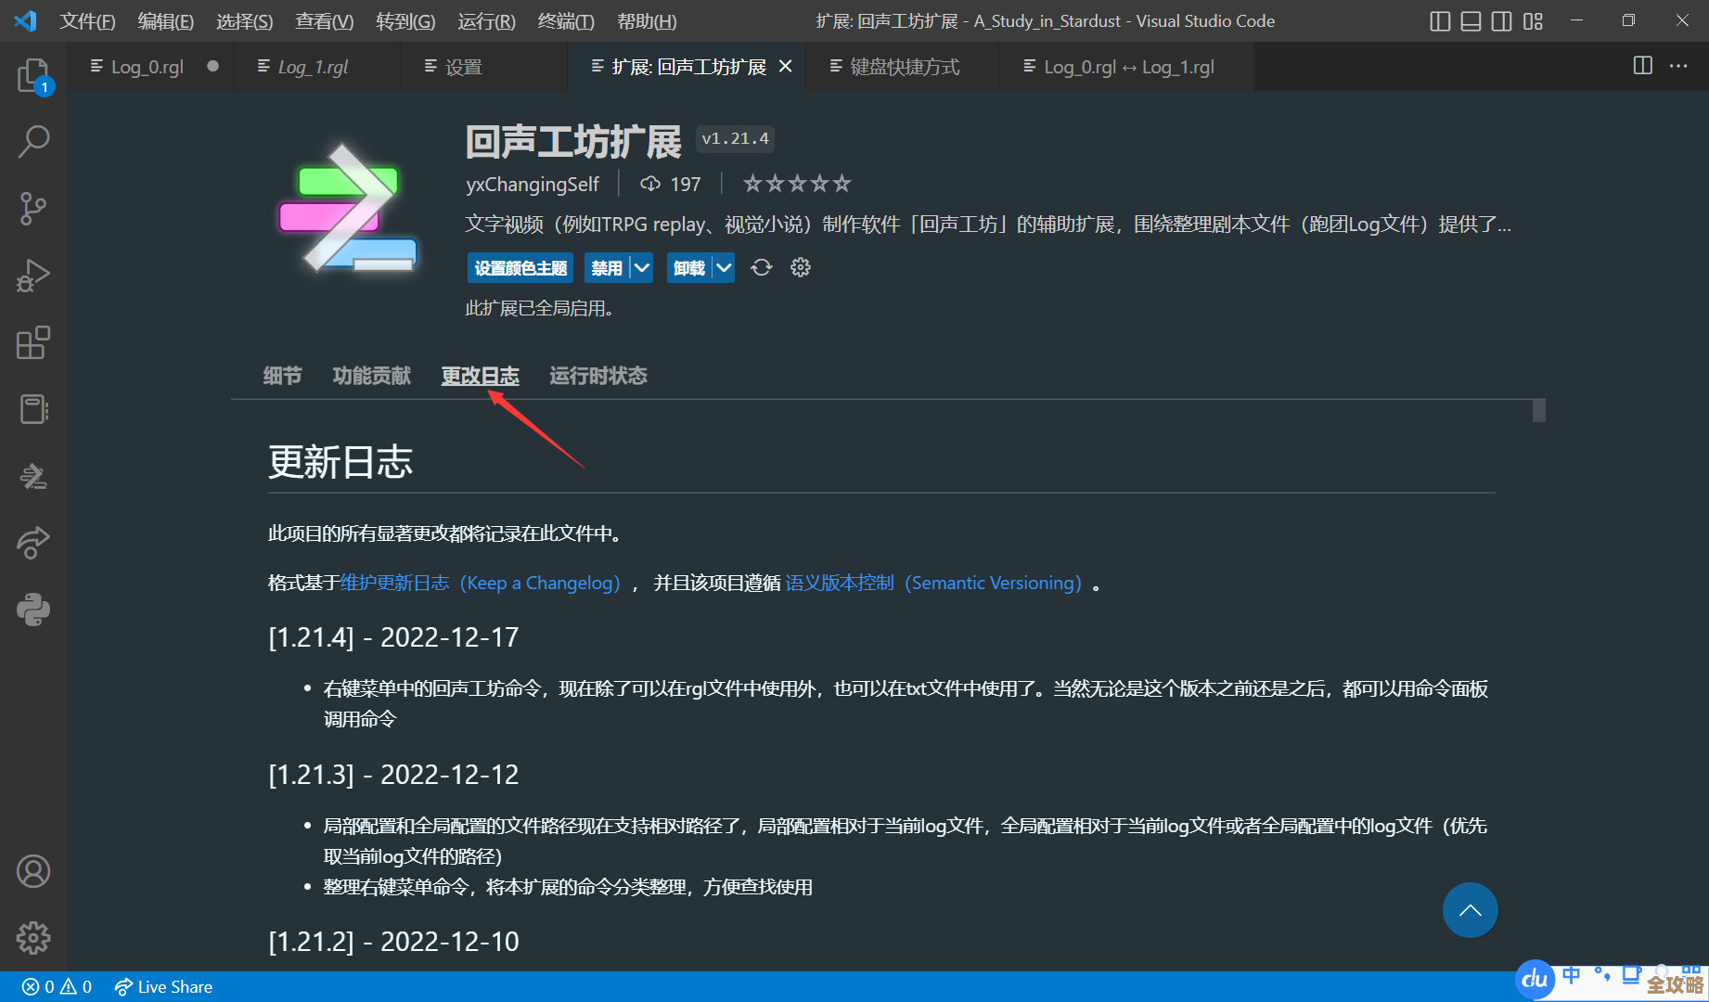Viewport: 1709px width, 1002px height.
Task: Disable the extension with the 禁用 button
Action: click(x=608, y=267)
